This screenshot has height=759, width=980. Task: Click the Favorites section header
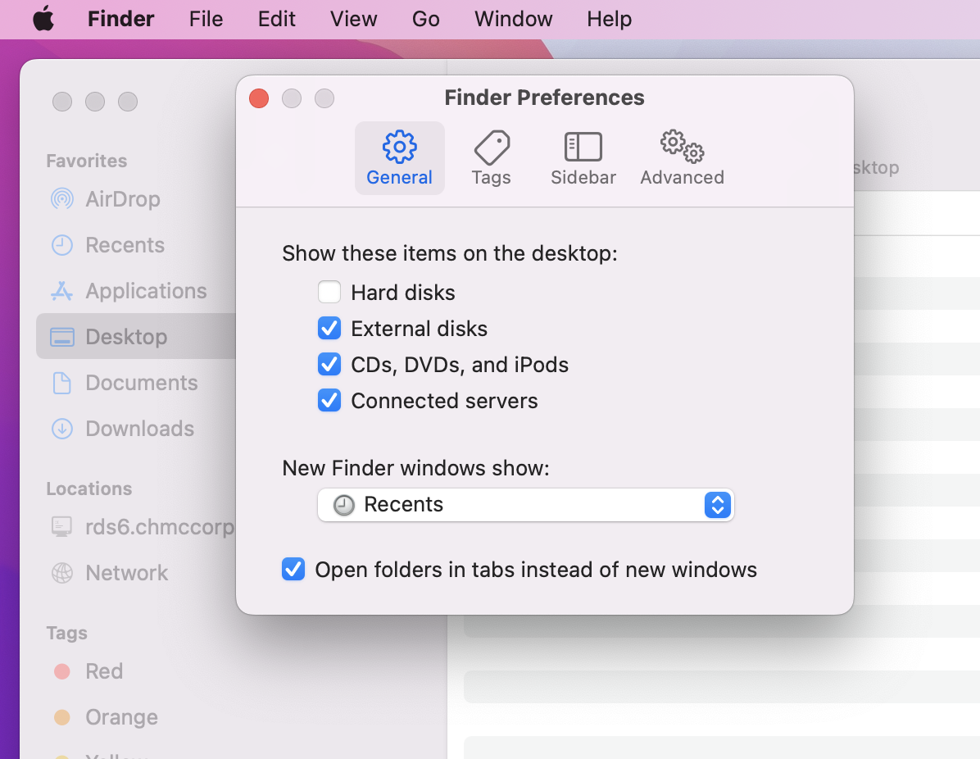86,161
